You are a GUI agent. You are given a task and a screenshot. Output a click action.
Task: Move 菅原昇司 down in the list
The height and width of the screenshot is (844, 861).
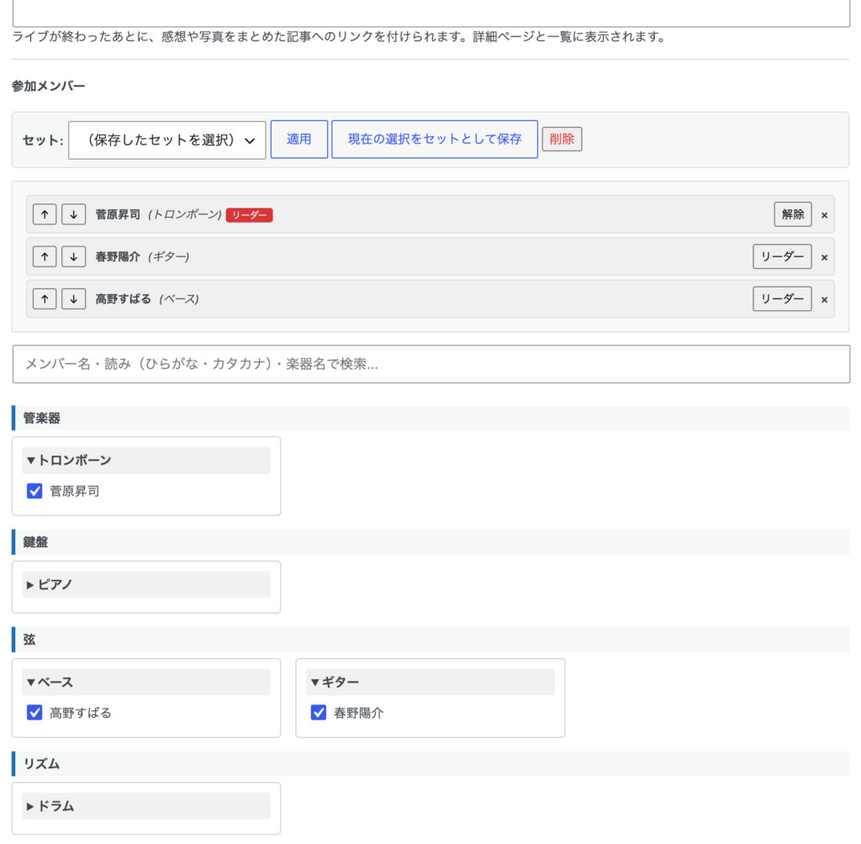point(74,214)
